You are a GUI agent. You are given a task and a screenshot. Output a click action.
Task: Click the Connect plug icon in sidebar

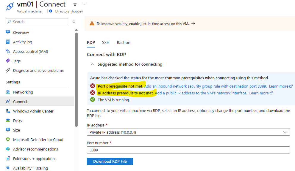coord(8,102)
